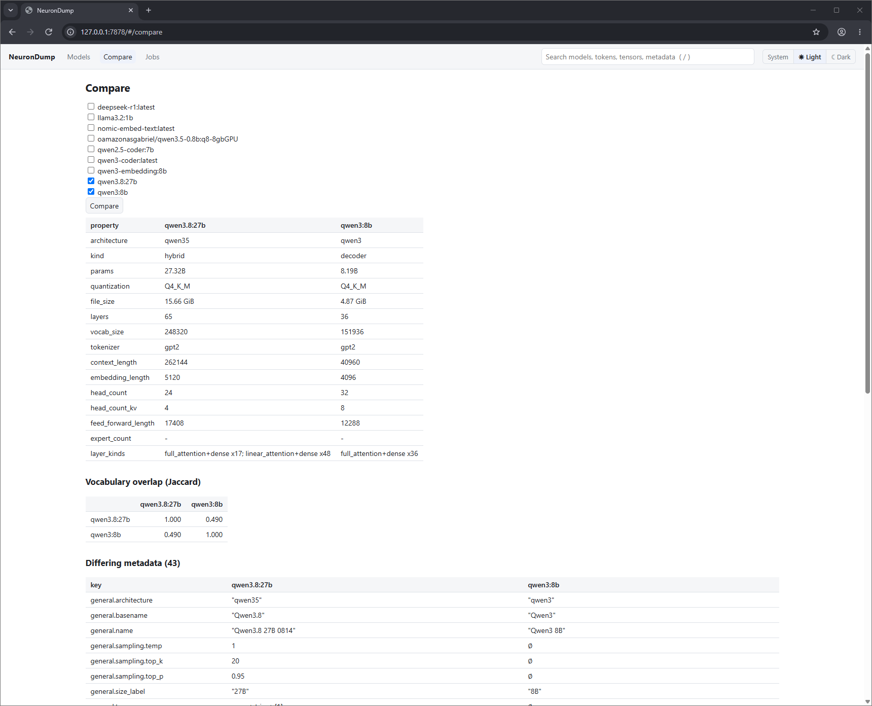Reload the current page
This screenshot has height=706, width=872.
click(49, 32)
